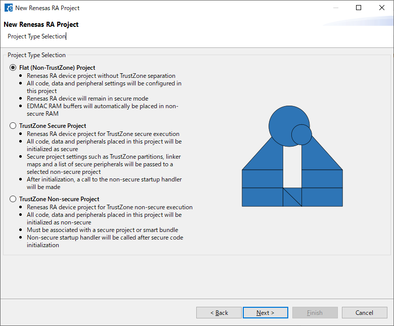This screenshot has height=326, width=394.
Task: Click bullet about project without TrustZone separation
Action: [x=101, y=76]
